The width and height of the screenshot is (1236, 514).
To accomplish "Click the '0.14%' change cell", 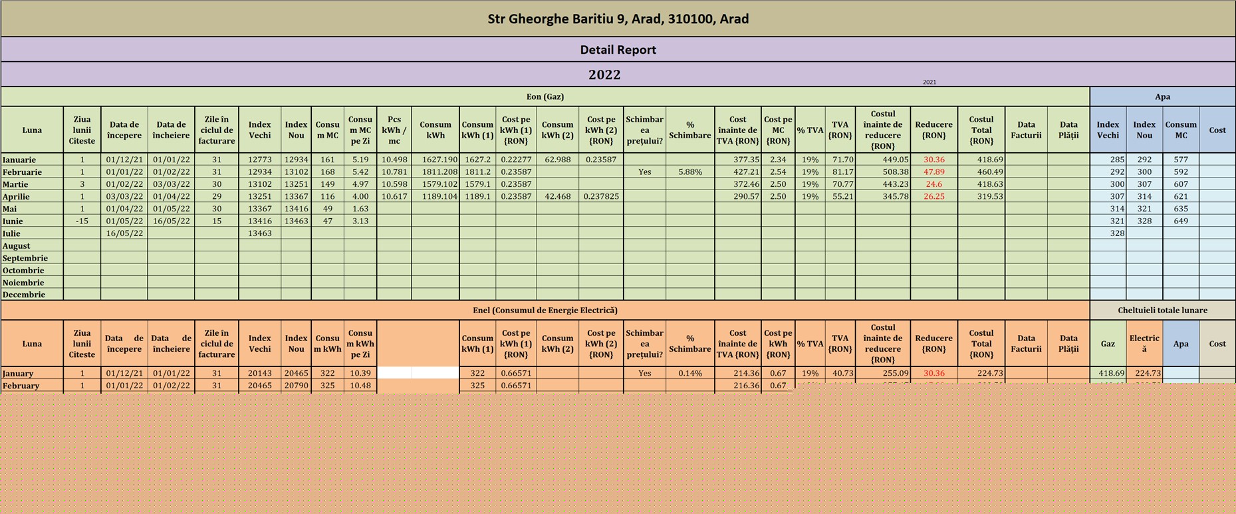I will pos(690,374).
